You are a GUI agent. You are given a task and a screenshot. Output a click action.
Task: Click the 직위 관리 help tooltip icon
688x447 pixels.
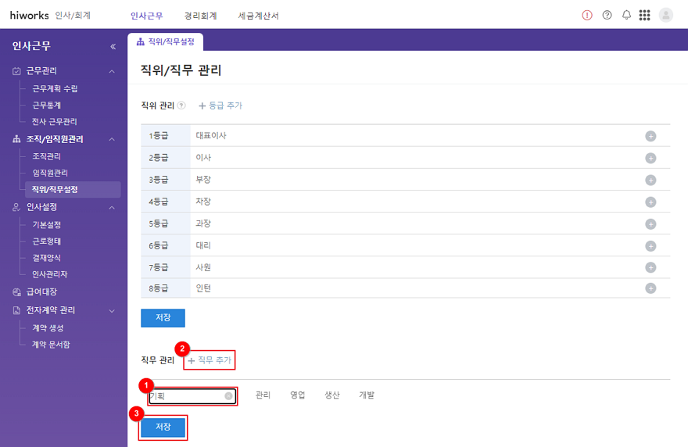[181, 105]
